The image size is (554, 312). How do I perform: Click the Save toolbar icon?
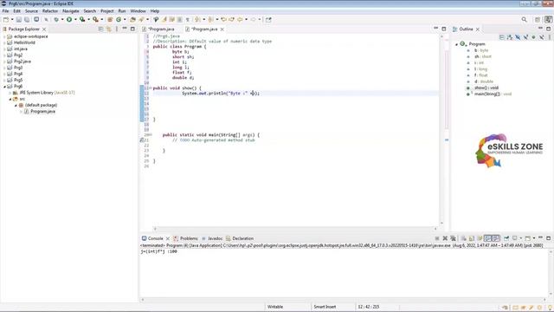tap(19, 20)
